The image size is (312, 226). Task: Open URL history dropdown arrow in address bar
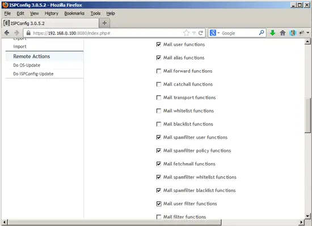(194, 33)
